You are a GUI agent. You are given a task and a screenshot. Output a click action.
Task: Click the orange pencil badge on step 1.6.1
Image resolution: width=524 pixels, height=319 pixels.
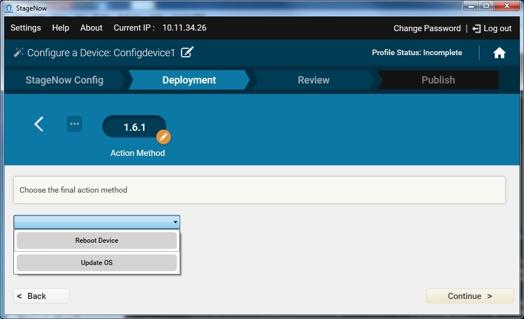pyautogui.click(x=163, y=137)
